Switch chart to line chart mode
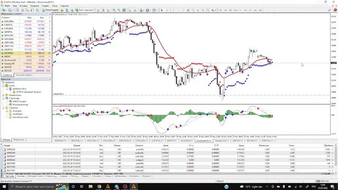This screenshot has width=338, height=190. point(108,10)
